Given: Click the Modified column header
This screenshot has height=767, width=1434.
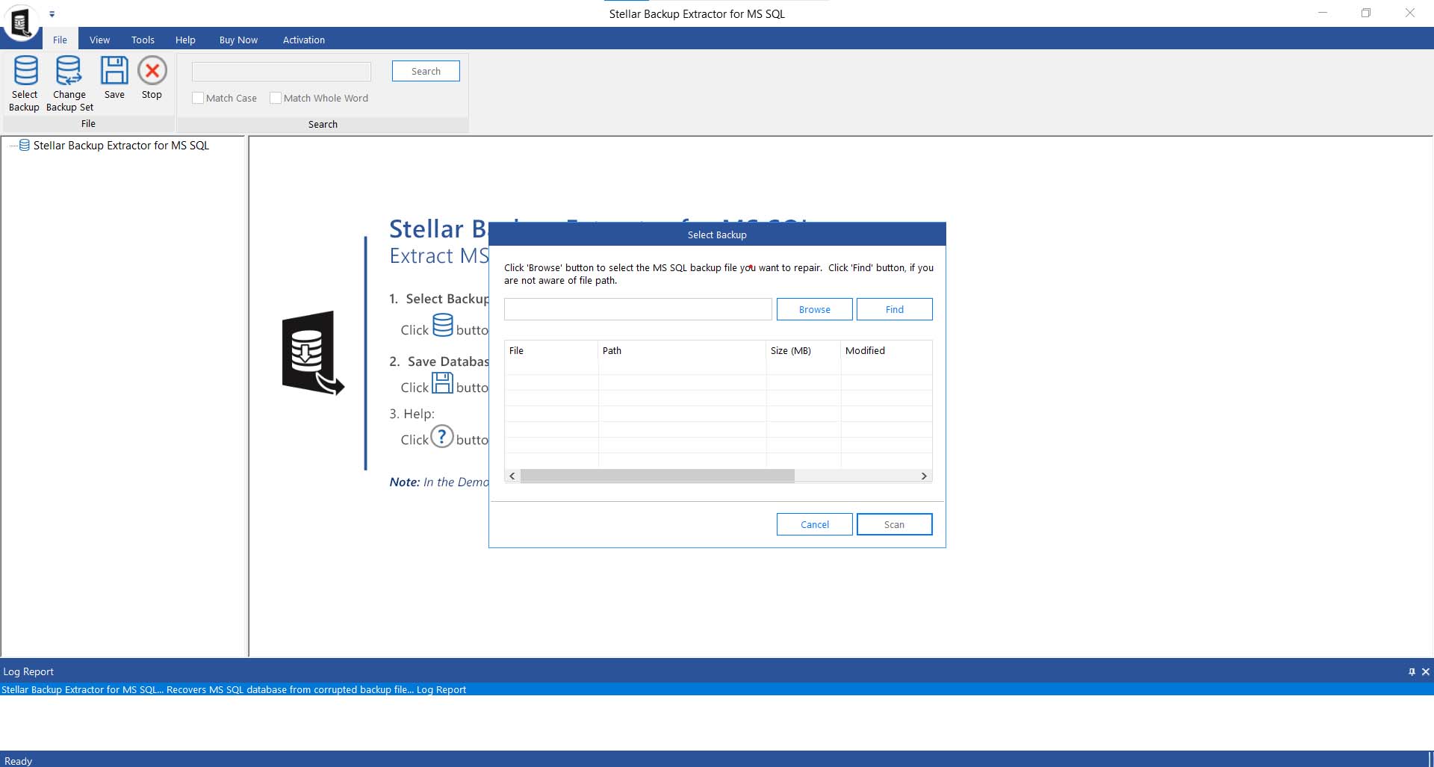Looking at the screenshot, I should point(887,350).
